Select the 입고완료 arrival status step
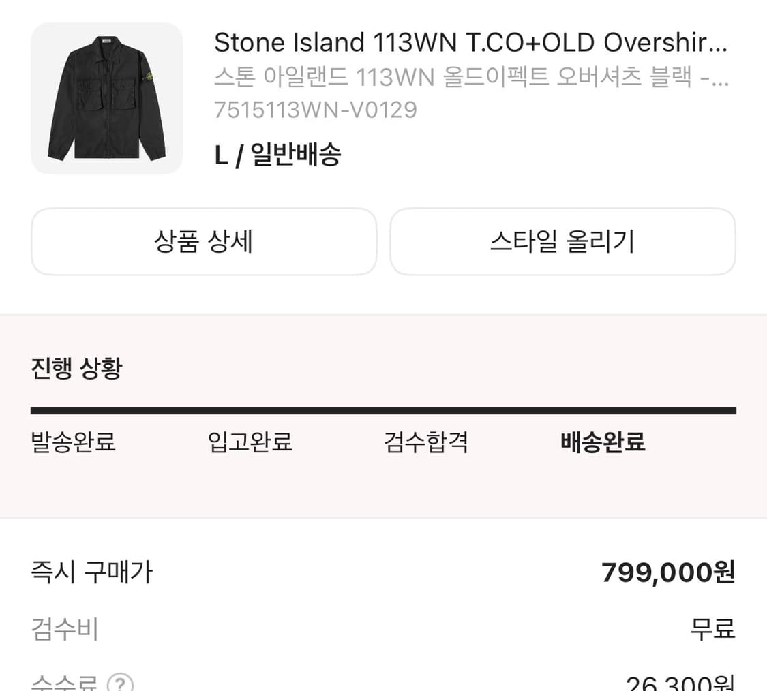 pyautogui.click(x=250, y=442)
